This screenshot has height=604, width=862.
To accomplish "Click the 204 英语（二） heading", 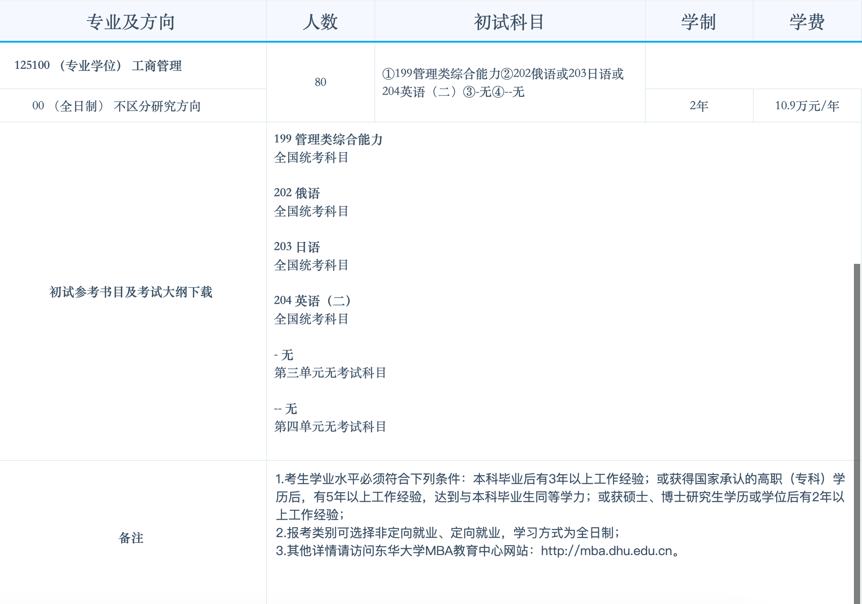I will [312, 301].
